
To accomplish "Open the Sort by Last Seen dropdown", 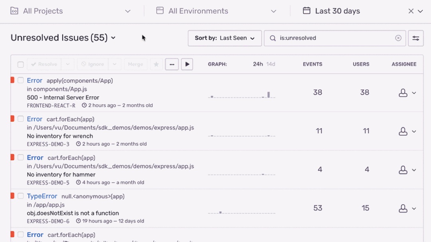I will click(x=225, y=38).
